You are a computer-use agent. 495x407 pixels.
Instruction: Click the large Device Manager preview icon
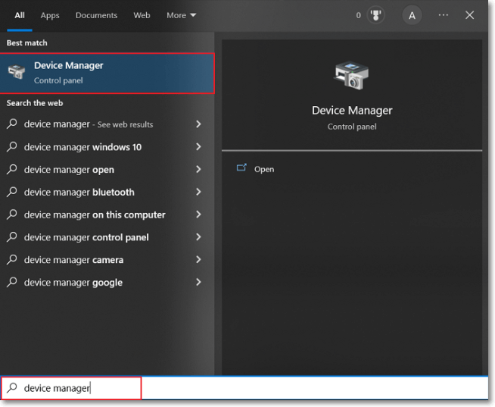pos(351,75)
